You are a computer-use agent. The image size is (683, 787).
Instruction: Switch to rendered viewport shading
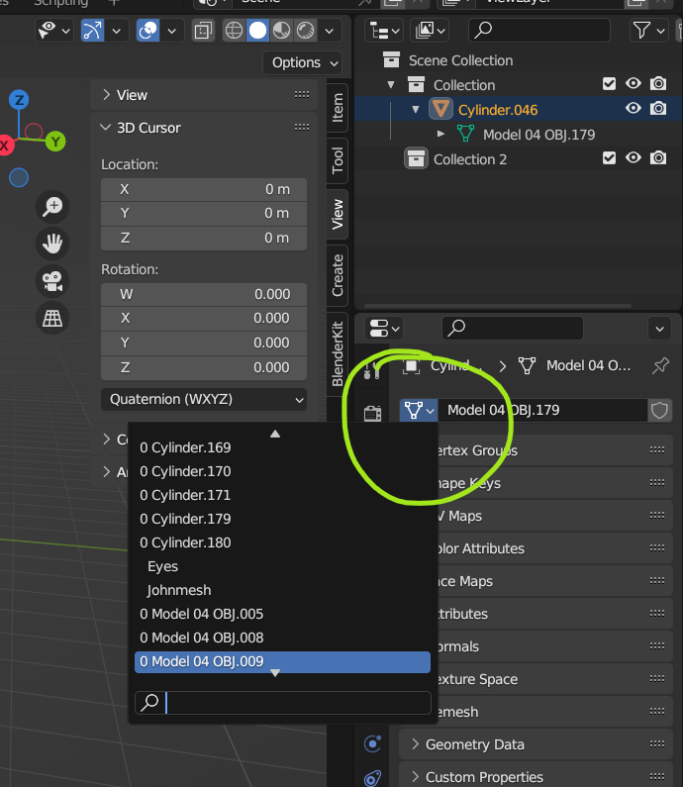point(305,31)
